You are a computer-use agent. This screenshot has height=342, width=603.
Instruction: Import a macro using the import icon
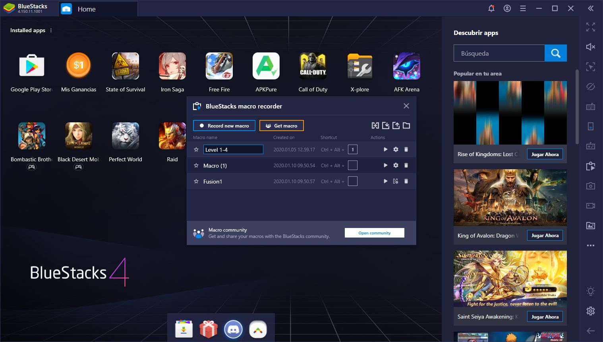tap(385, 125)
